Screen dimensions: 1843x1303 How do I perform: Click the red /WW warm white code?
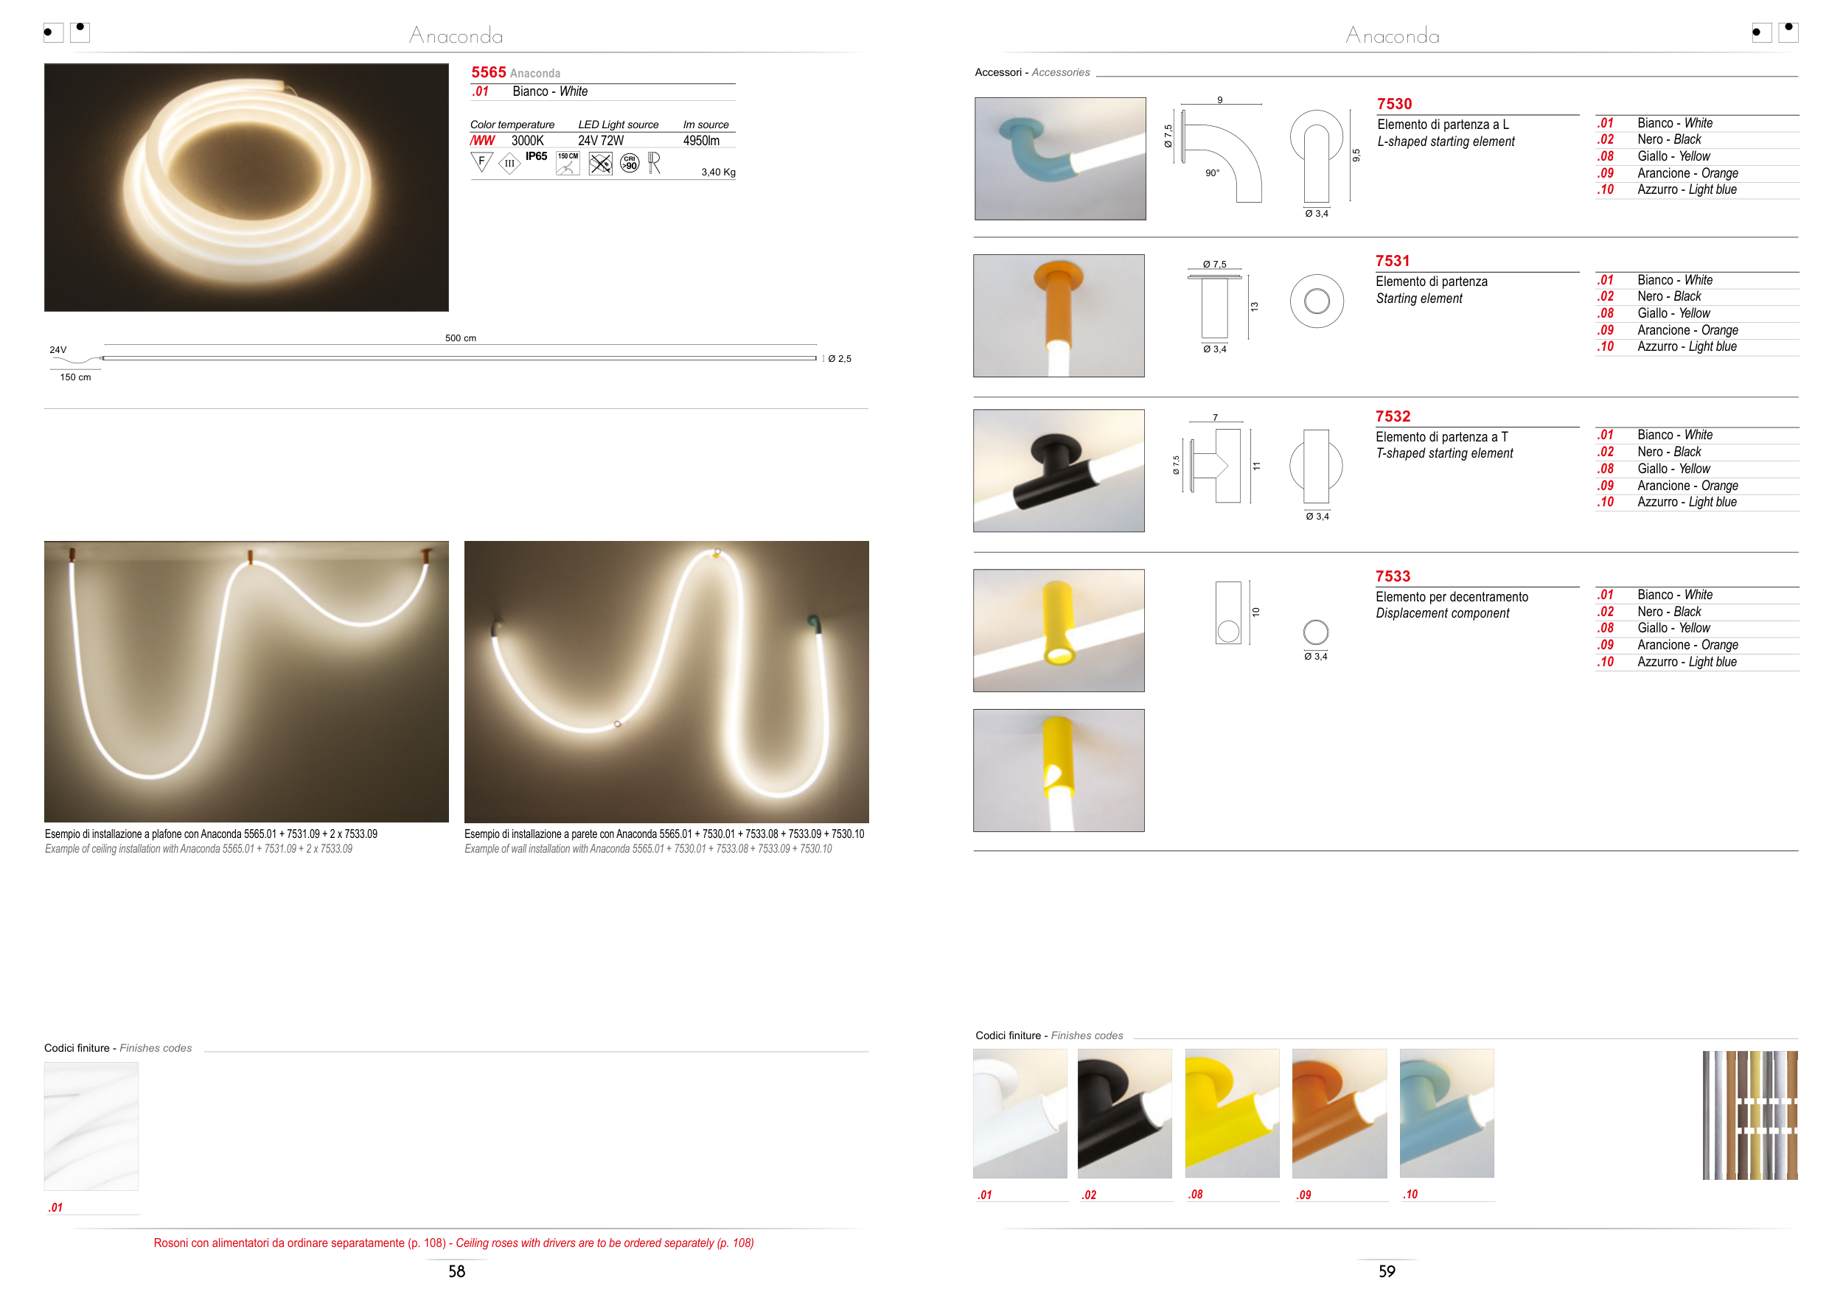click(482, 141)
